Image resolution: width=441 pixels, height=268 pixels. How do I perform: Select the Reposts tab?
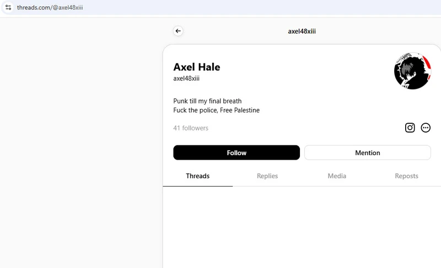(x=406, y=176)
